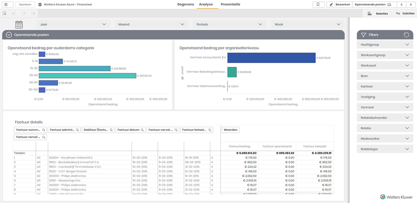Click row 121101 - Maatschap Erts

64,180
